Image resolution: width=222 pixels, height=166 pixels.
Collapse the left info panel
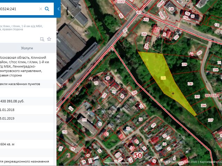(58, 9)
